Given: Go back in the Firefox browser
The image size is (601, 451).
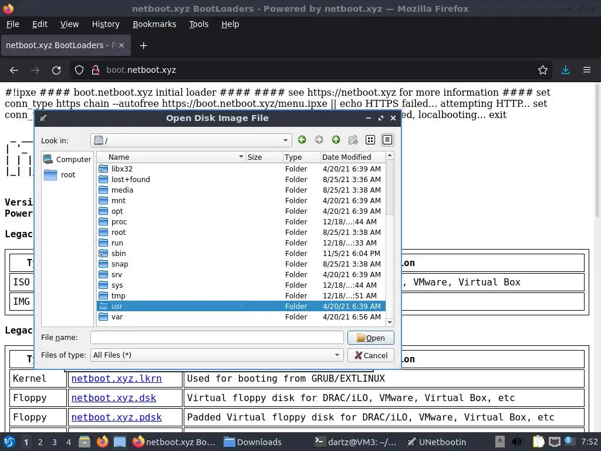Looking at the screenshot, I should coord(14,70).
